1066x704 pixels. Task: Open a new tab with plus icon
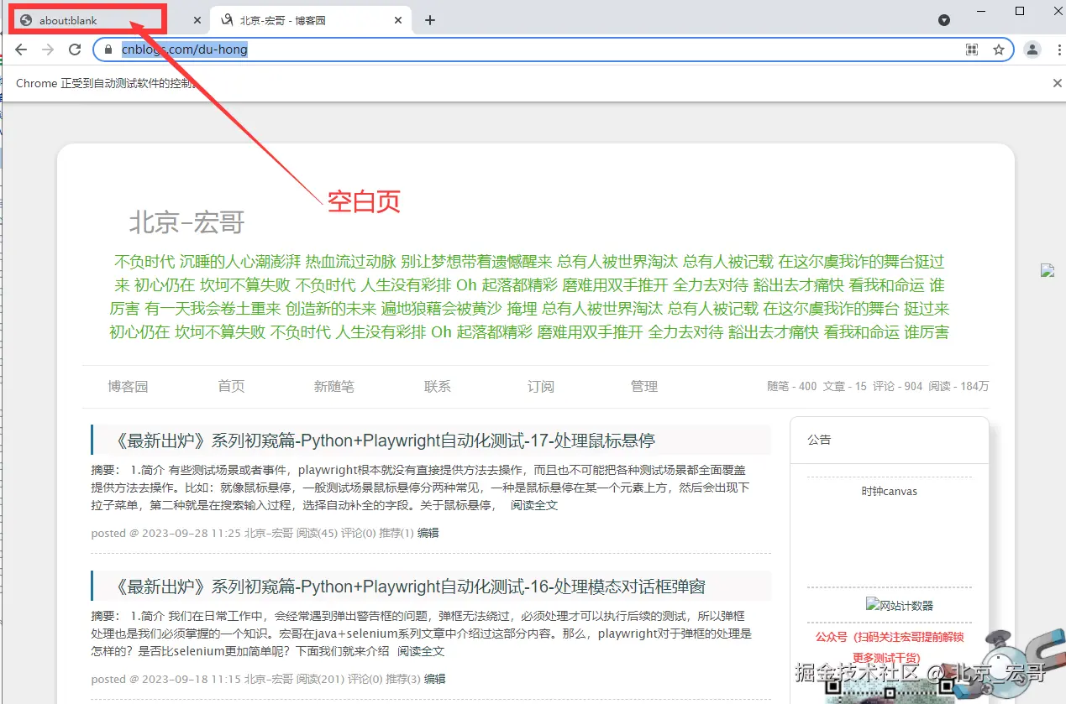pos(430,20)
